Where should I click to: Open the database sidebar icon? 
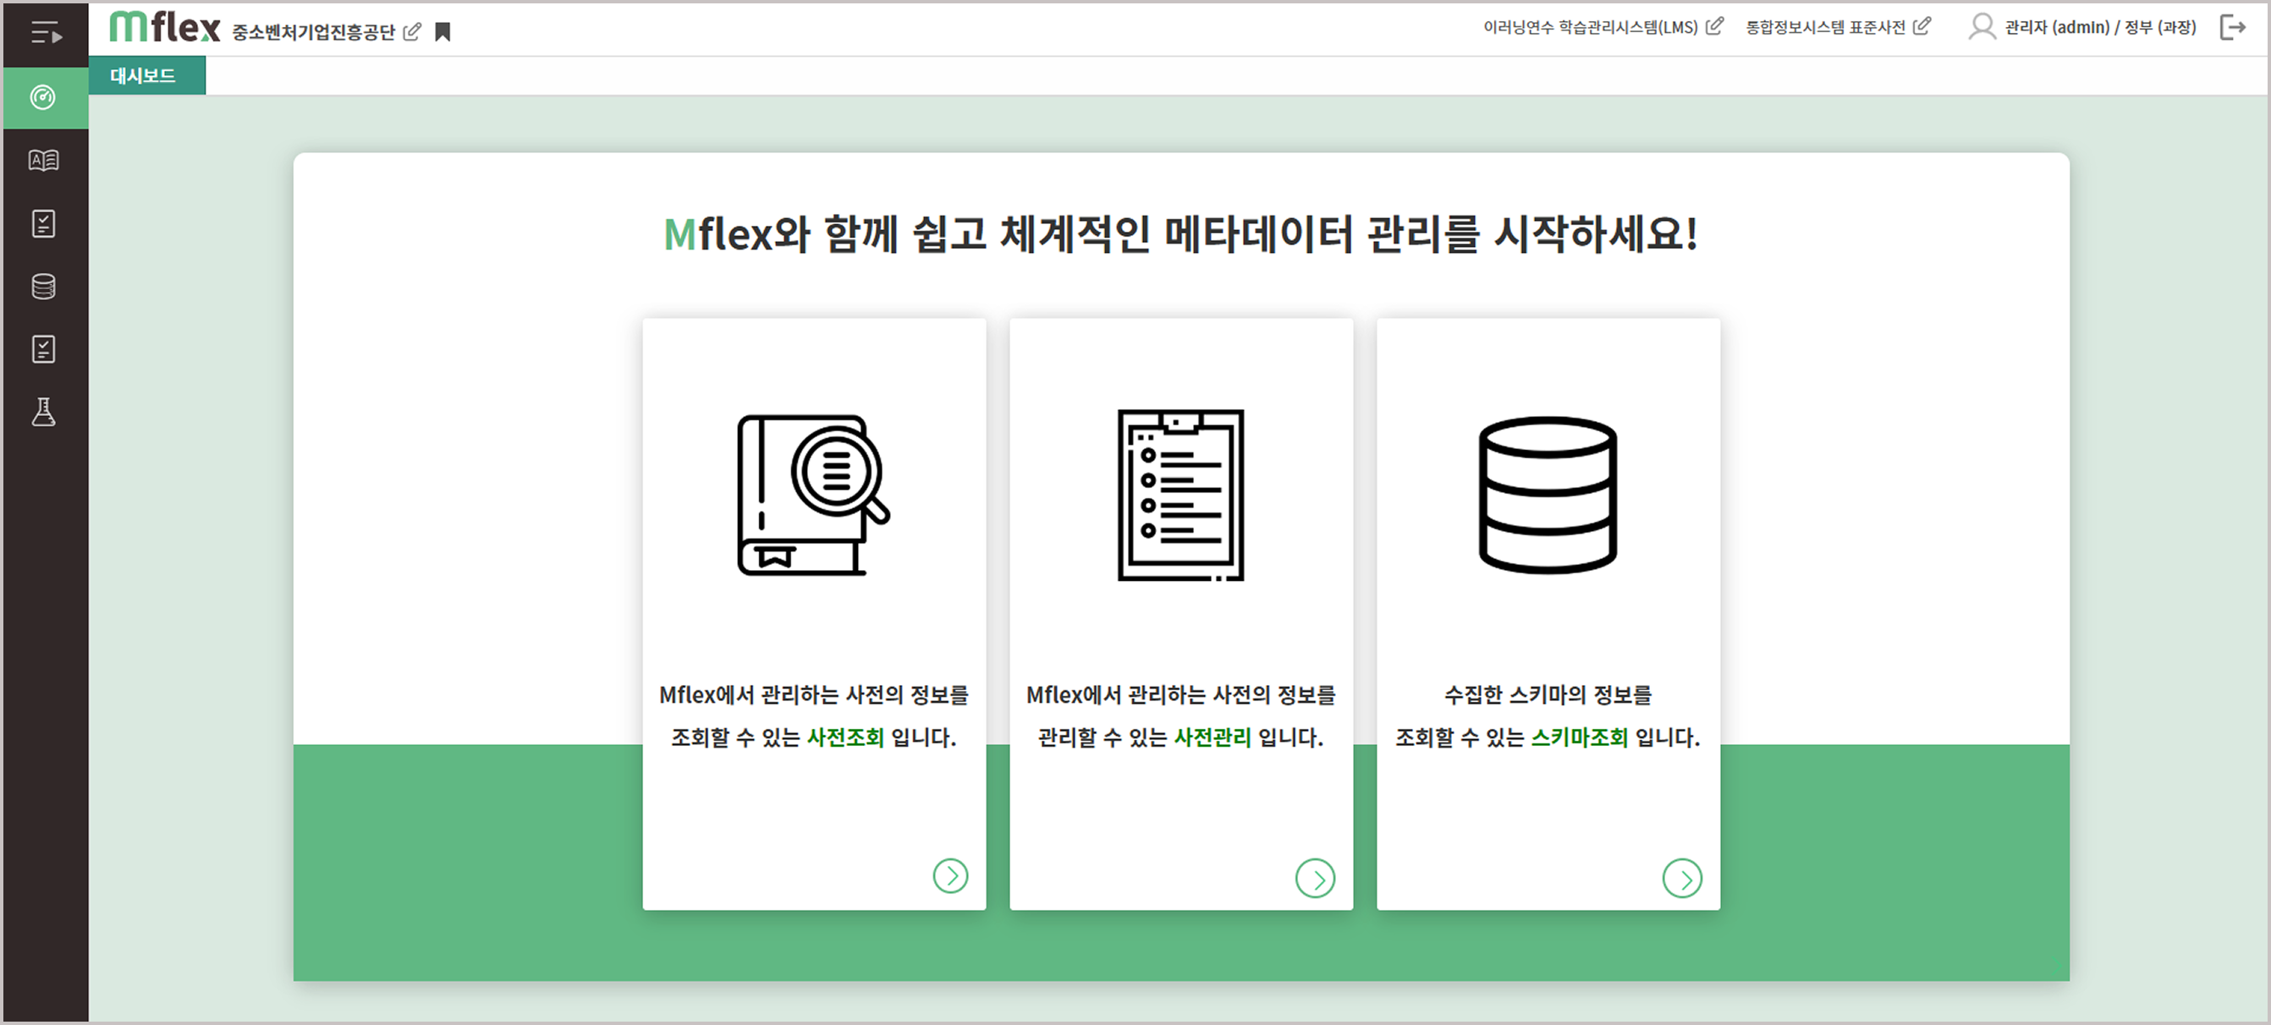43,287
